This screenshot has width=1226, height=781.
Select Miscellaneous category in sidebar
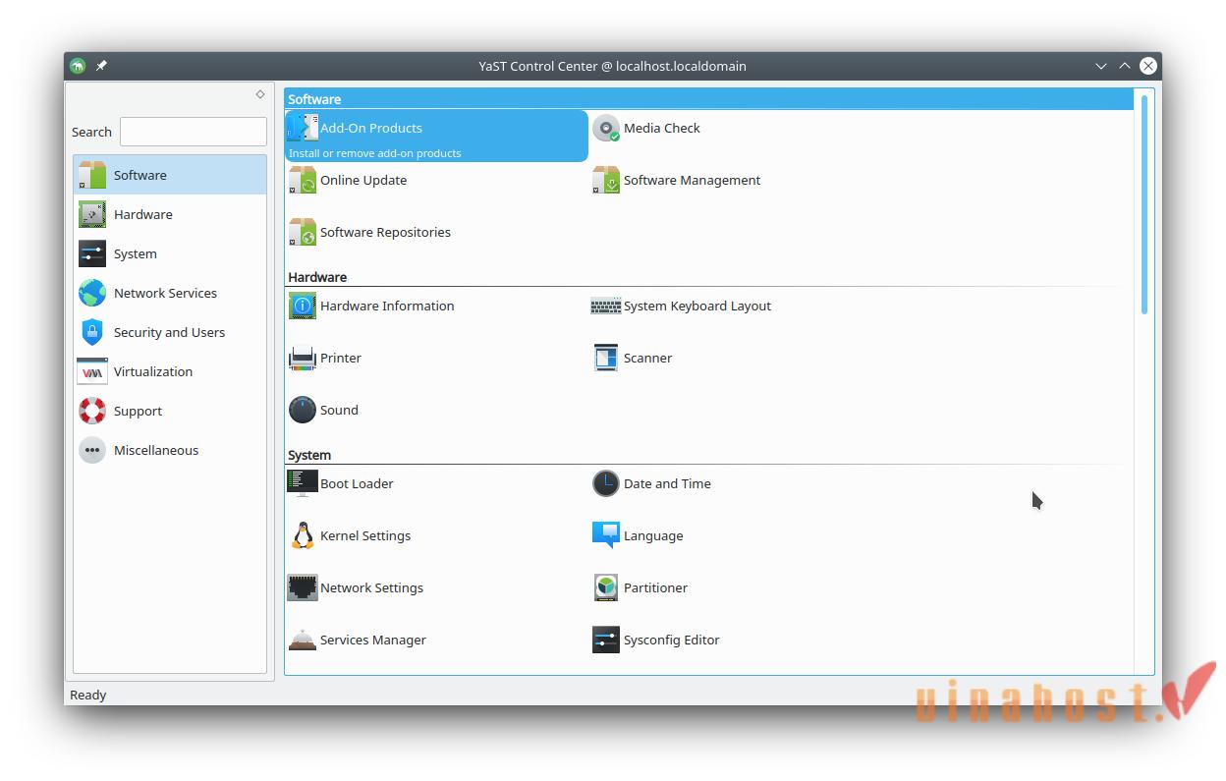tap(170, 450)
